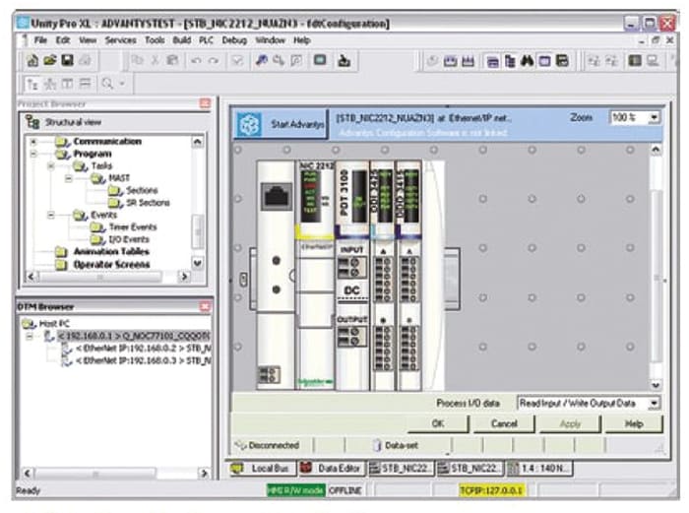Open the Window menu
The height and width of the screenshot is (513, 689).
pos(271,40)
